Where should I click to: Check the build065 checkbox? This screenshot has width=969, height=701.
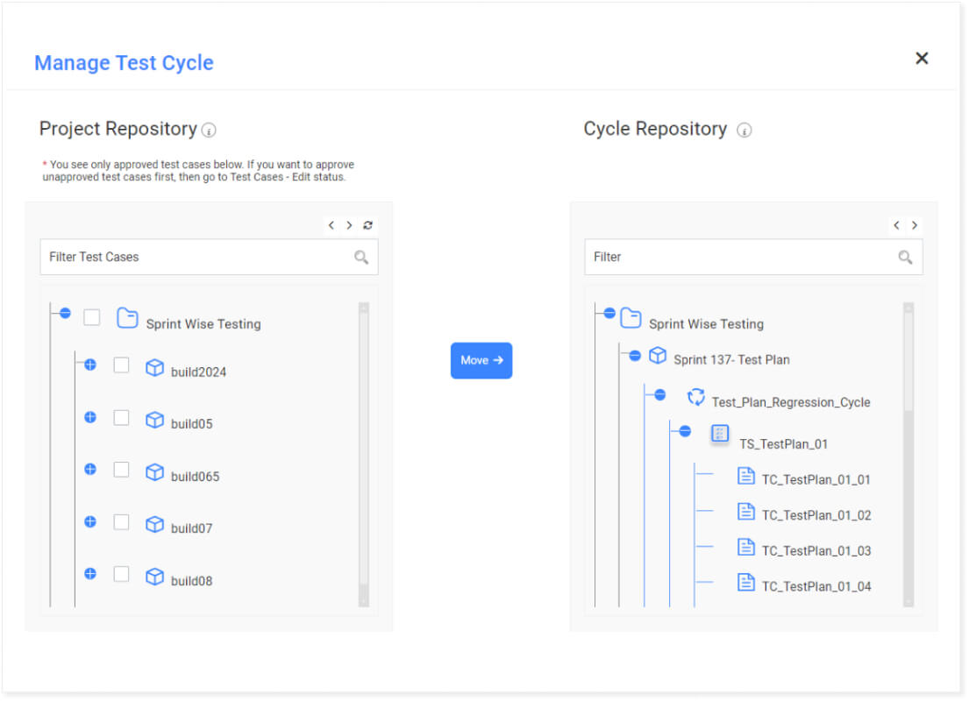click(x=121, y=470)
